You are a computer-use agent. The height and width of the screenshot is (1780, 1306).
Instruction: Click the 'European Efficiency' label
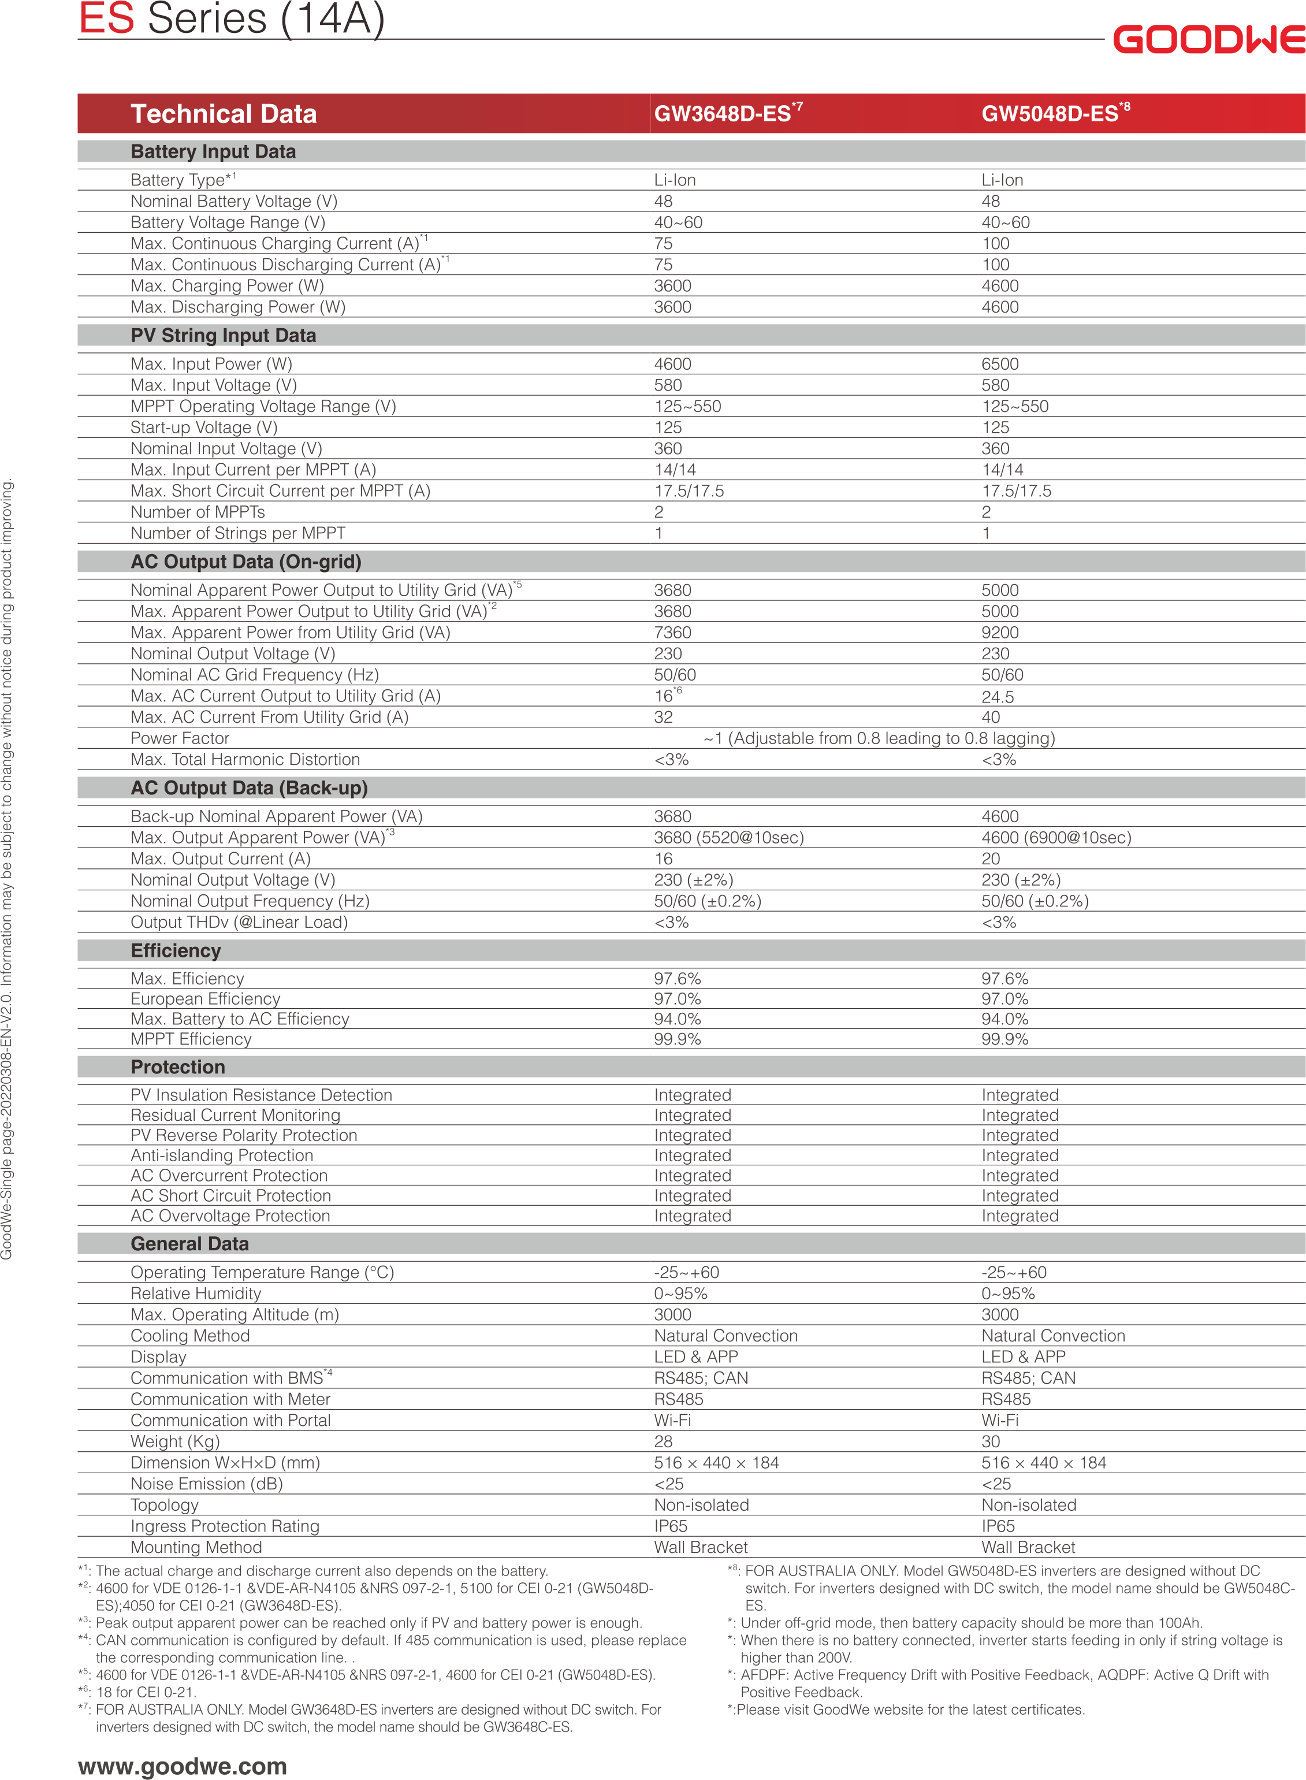tap(206, 999)
